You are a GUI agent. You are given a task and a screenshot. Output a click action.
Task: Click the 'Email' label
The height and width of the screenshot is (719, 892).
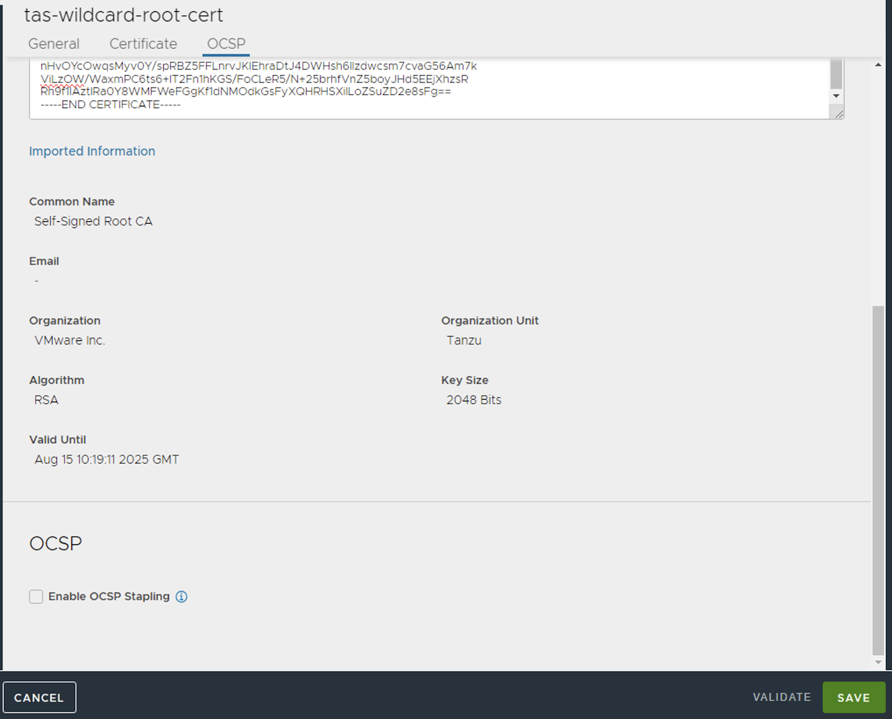[x=44, y=261]
